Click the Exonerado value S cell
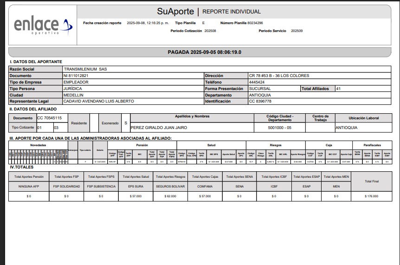This screenshot has width=400, height=265. coord(125,123)
